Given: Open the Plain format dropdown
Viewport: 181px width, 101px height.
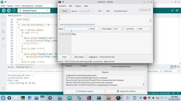Looking at the screenshot, I should 145,29.
